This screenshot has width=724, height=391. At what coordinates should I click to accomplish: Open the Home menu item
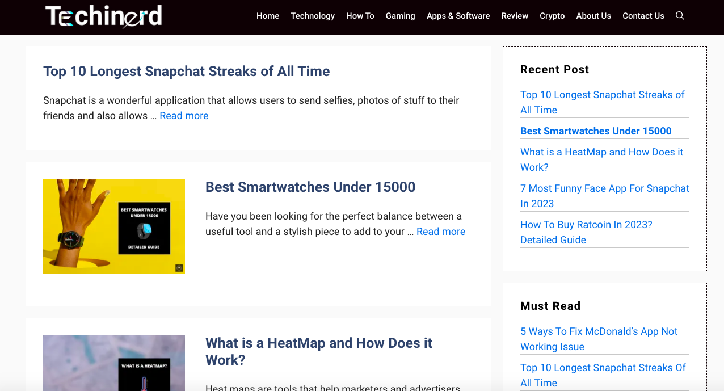[x=268, y=16]
